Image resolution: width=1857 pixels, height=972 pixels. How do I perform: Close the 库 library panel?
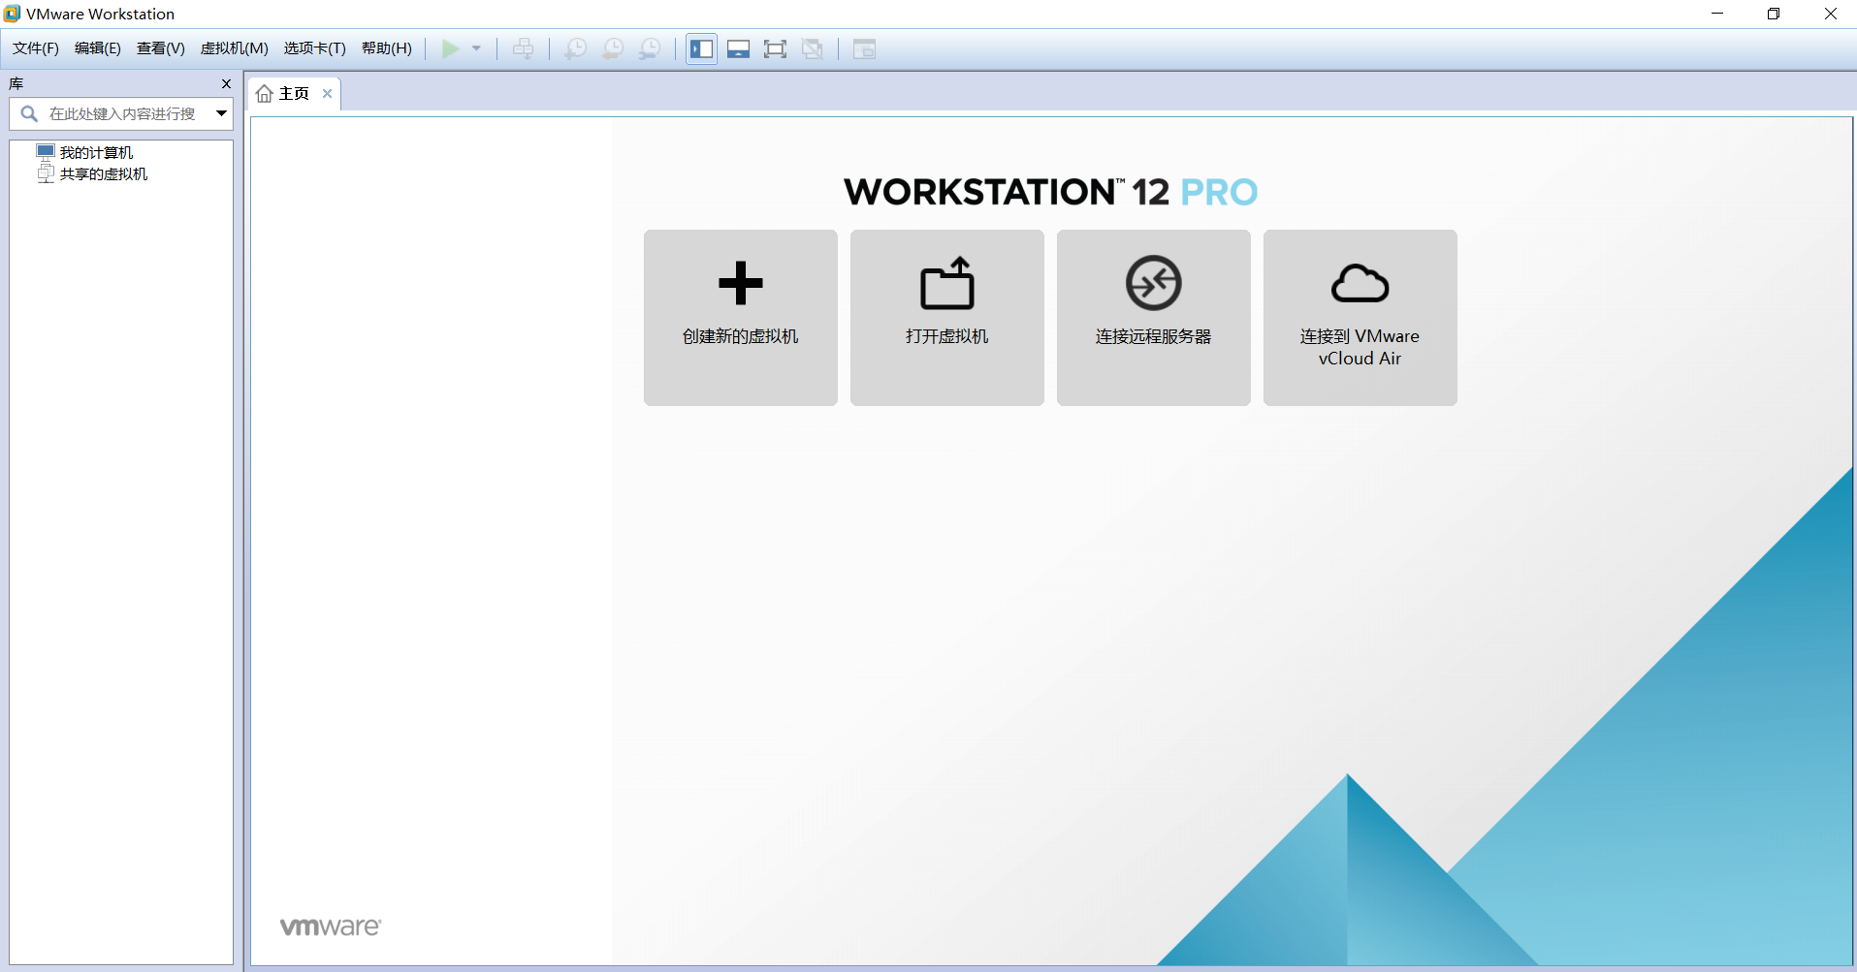[227, 84]
